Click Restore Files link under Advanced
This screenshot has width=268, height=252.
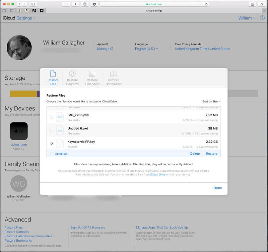[x=13, y=228]
